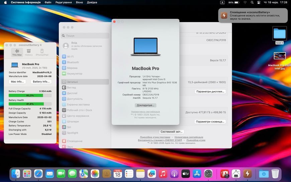Select Акумулятор in Settings sidebar
Viewport: 291px width, 182px height.
point(85,74)
